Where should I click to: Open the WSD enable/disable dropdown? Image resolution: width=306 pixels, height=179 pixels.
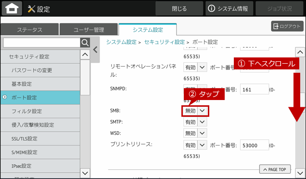click(x=195, y=134)
